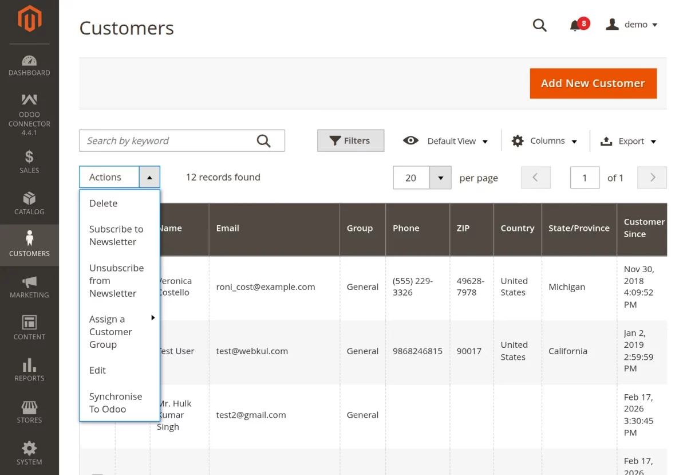Screen dimensions: 687x475
Task: Choose Delete from the Actions menu
Action: pyautogui.click(x=119, y=203)
